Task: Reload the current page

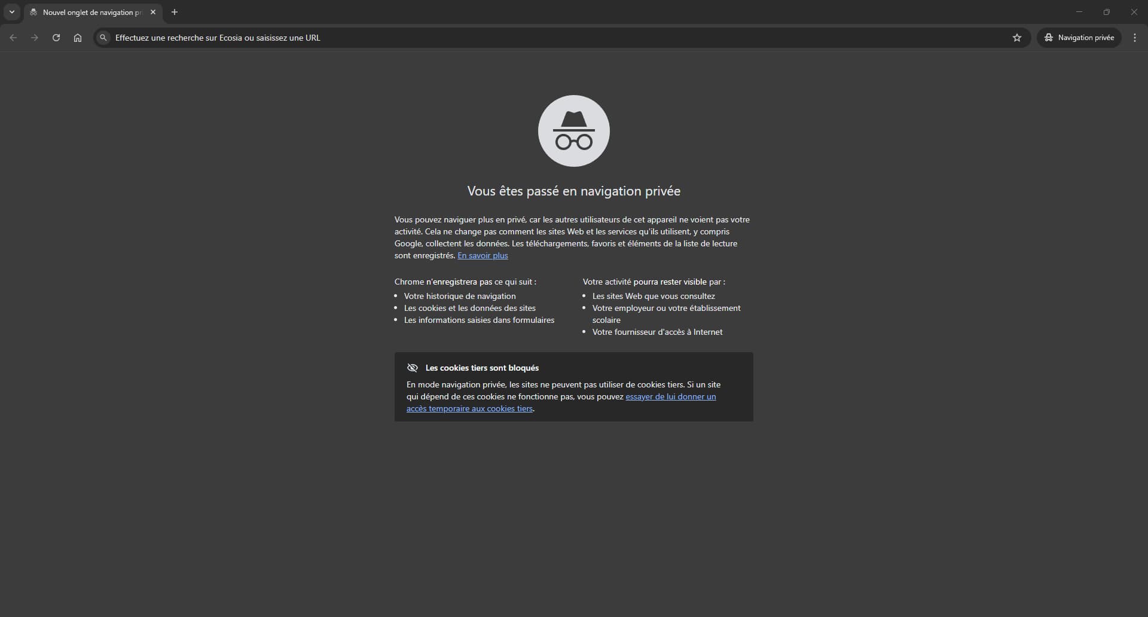Action: [56, 38]
